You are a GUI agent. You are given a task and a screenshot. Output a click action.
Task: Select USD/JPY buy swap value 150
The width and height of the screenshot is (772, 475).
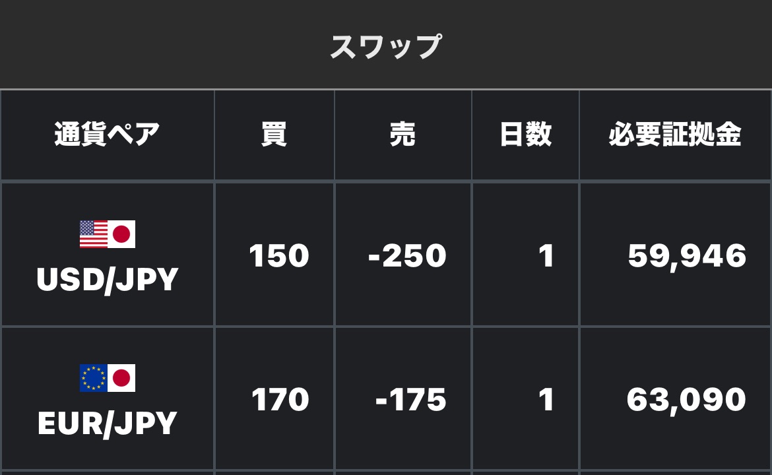pyautogui.click(x=279, y=256)
